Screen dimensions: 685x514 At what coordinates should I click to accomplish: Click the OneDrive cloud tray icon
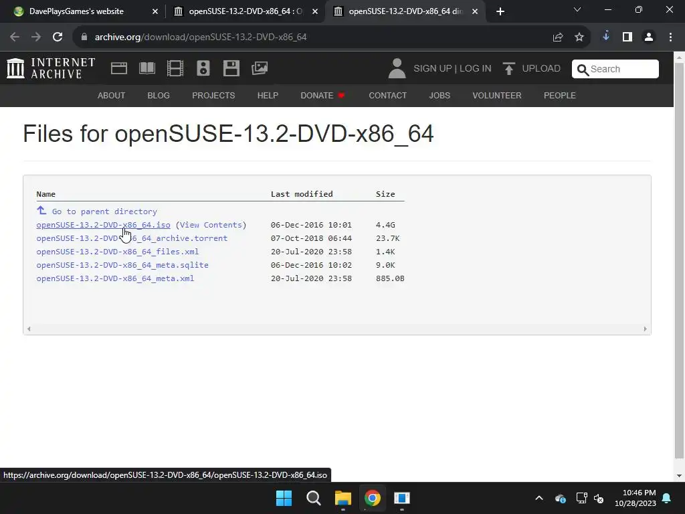561,498
